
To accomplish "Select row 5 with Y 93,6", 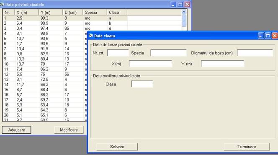I will pos(45,39).
